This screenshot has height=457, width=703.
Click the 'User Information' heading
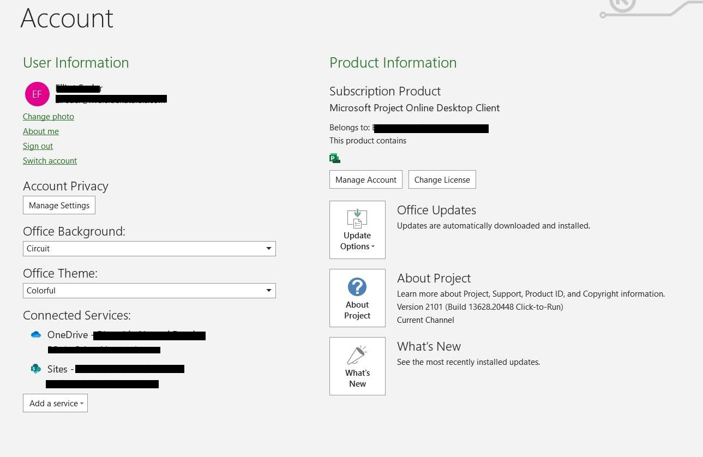pyautogui.click(x=76, y=63)
